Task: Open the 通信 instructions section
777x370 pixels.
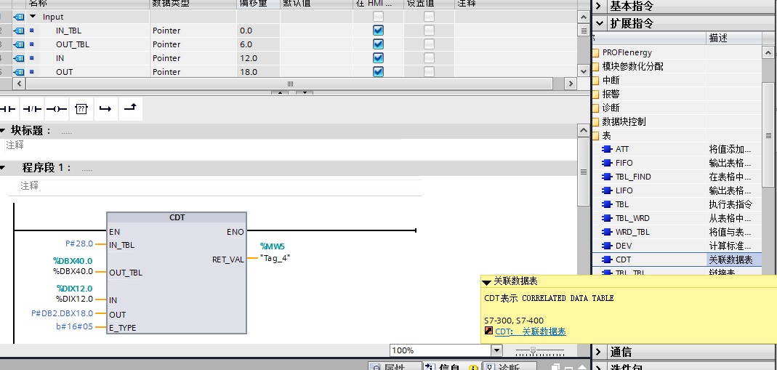Action: click(620, 352)
